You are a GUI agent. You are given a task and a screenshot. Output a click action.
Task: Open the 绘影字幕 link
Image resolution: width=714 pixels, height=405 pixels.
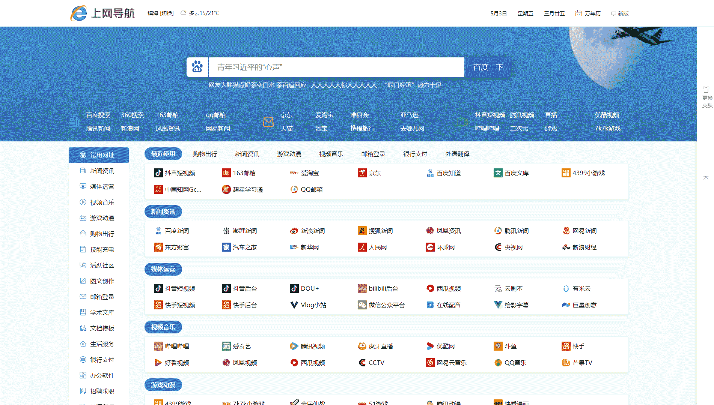[x=511, y=305]
